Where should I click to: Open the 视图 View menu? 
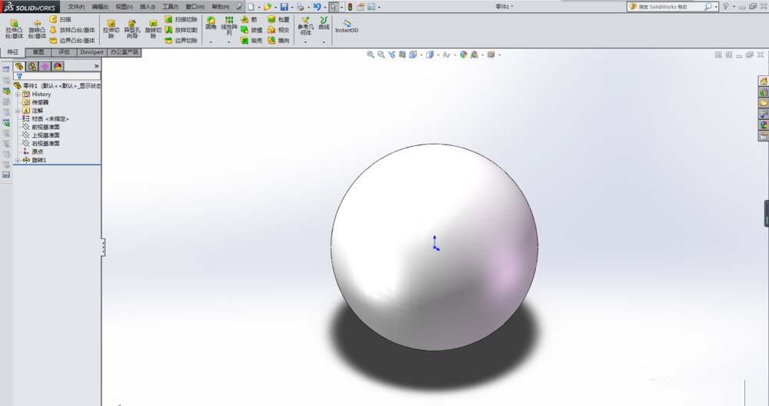click(124, 7)
